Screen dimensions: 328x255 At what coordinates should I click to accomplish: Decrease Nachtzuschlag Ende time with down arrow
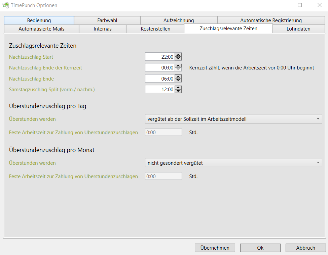tap(178, 81)
